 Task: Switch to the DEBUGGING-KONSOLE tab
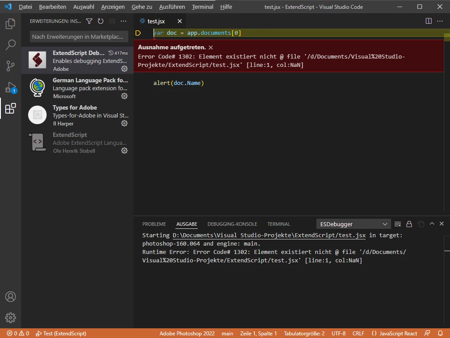click(232, 224)
